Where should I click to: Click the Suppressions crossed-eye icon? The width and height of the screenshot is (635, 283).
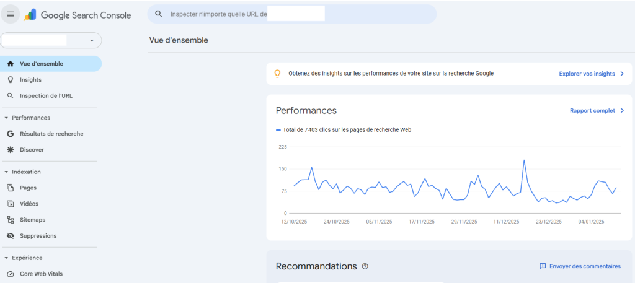coord(10,236)
